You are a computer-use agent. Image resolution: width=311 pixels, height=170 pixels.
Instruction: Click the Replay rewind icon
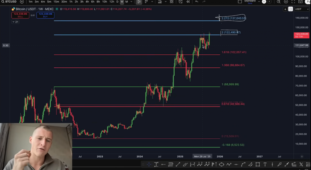(188, 2)
